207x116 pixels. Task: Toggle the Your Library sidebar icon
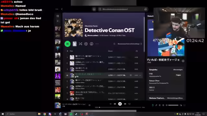(58, 16)
